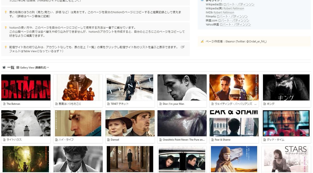Screen dimensions: 313x173
Task: Click the pencil icon beside ページ作成者
Action: pos(202,41)
